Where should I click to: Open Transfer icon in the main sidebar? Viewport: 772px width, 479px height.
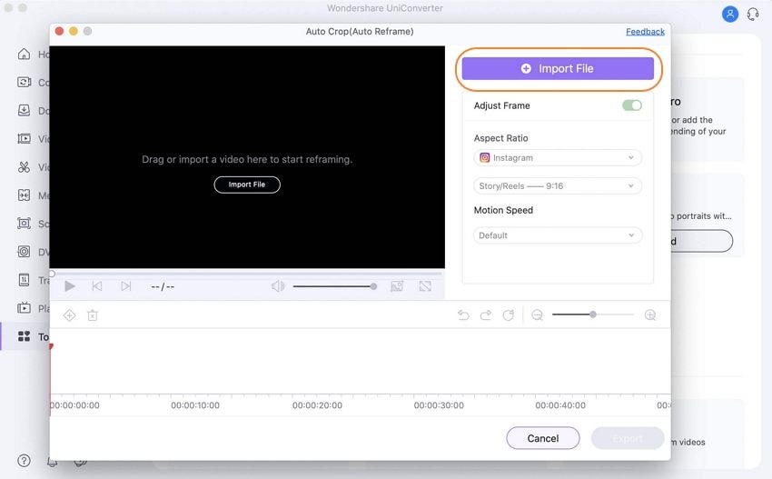(x=24, y=280)
